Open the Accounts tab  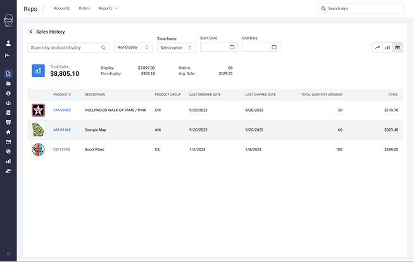[62, 8]
